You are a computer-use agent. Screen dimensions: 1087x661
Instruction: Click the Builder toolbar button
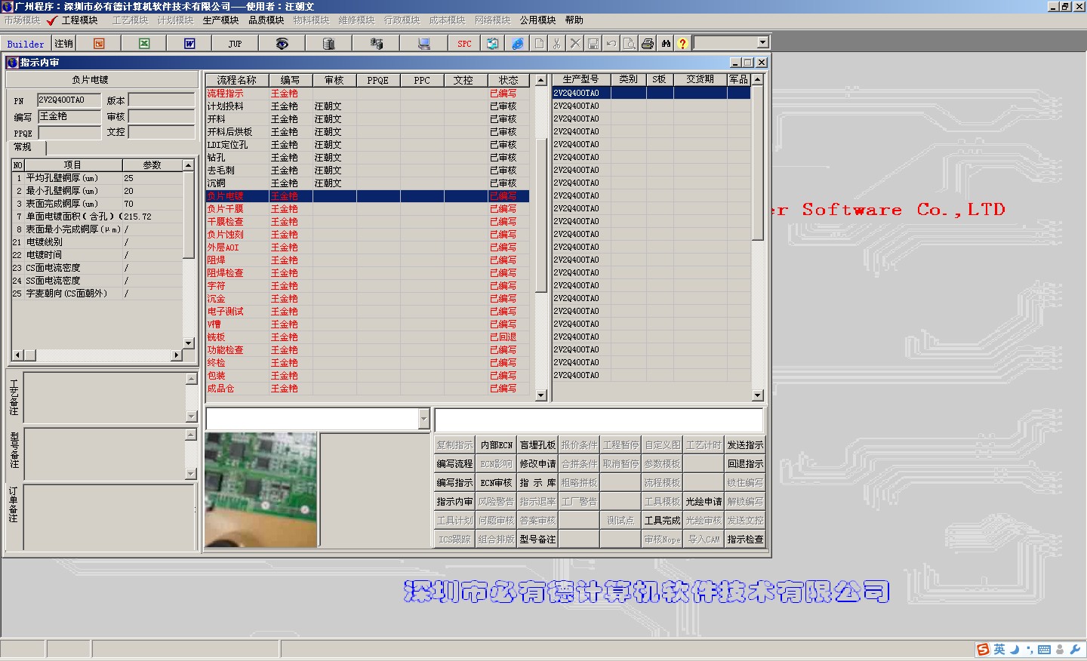(x=26, y=44)
